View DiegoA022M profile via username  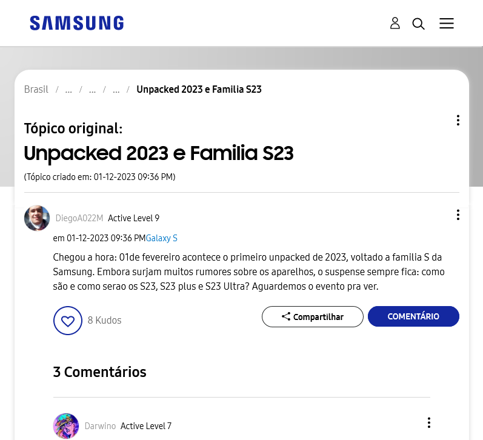[79, 218]
